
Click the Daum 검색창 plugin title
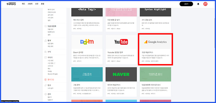79,52
